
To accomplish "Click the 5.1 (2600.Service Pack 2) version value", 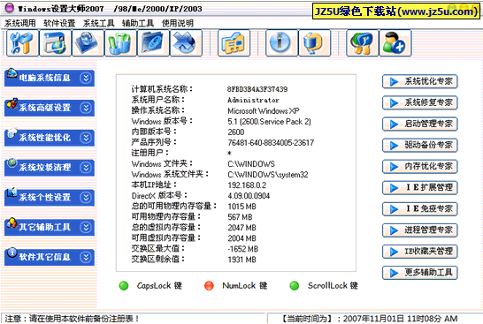I will pyautogui.click(x=269, y=122).
